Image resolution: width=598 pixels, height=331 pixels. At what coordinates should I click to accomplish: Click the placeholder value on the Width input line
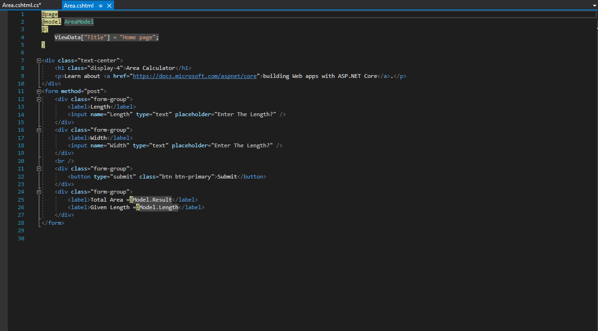242,145
